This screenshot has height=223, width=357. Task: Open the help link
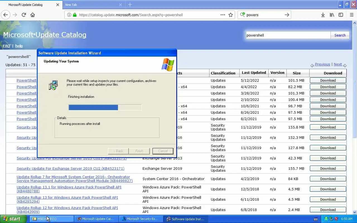[19, 46]
